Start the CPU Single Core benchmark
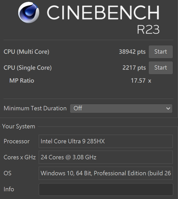The height and width of the screenshot is (199, 178). 161,68
